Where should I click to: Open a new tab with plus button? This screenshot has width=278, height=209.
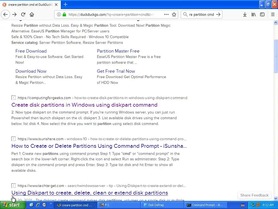tap(65, 4)
